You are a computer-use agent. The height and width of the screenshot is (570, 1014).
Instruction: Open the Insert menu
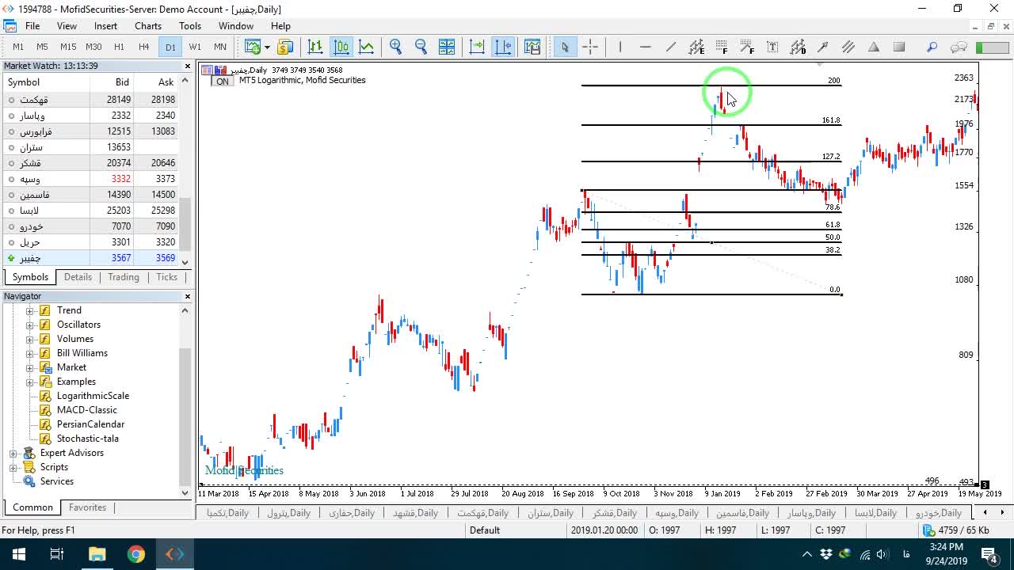(105, 26)
